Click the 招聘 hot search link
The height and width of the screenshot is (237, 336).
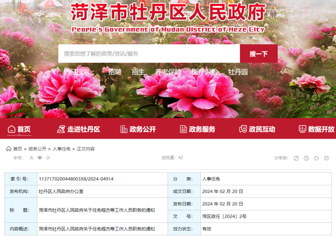pyautogui.click(x=115, y=72)
